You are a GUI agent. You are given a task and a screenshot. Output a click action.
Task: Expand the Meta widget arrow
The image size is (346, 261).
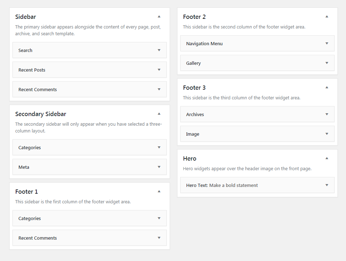(x=159, y=167)
